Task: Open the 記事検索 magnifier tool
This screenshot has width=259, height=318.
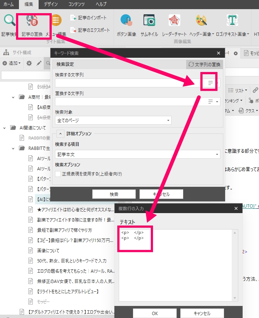Action: pos(9,22)
